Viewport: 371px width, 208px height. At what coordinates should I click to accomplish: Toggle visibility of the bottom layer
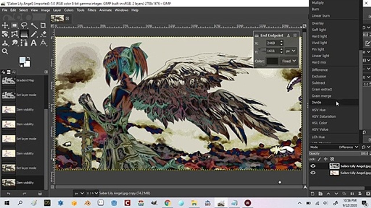pyautogui.click(x=313, y=173)
